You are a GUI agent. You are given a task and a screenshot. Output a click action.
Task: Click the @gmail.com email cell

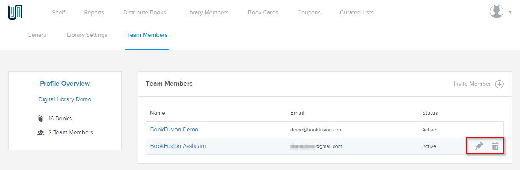[316, 146]
